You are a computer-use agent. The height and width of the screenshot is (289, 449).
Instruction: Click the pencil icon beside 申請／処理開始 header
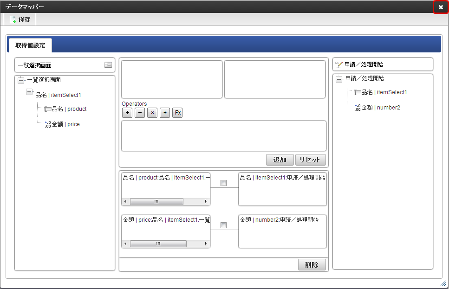(x=339, y=64)
